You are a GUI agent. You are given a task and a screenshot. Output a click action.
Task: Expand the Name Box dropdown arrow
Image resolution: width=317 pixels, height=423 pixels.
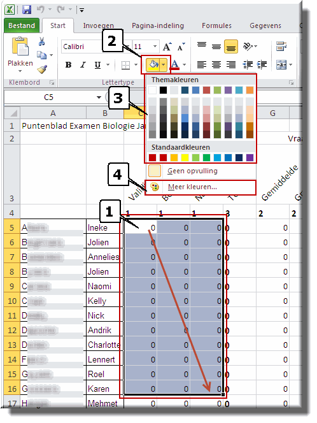(x=99, y=97)
